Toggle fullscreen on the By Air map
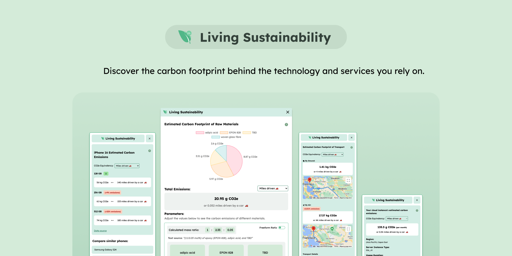Screen dimensions: 512x256 348,229
